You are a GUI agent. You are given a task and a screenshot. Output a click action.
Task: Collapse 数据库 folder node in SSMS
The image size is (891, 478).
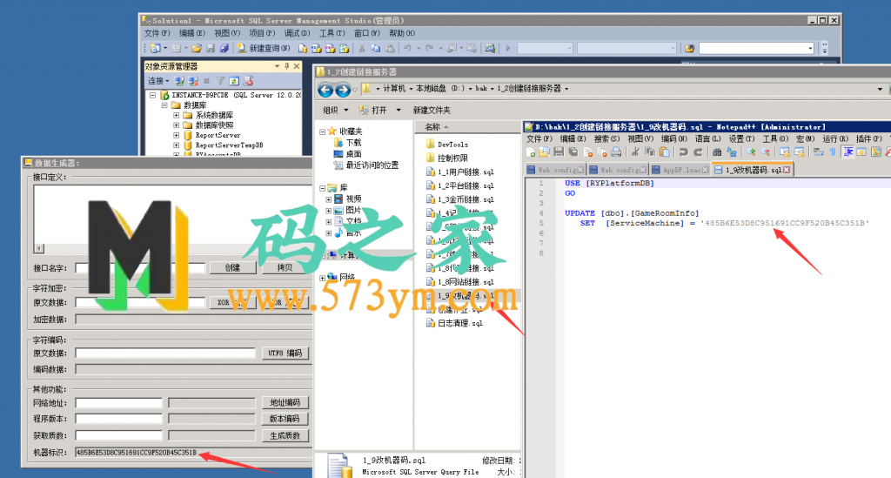coord(164,105)
